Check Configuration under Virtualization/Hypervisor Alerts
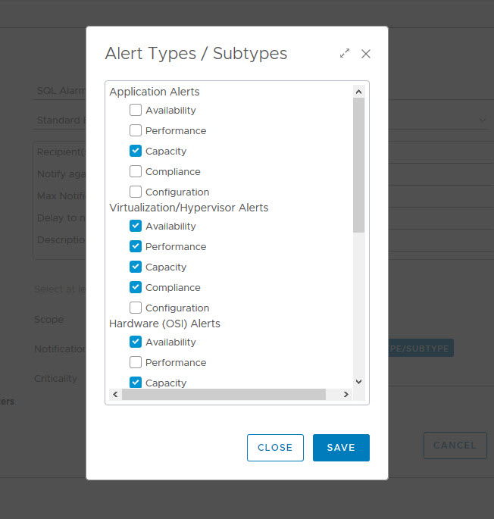Viewport: 494px width, 519px height. pos(136,308)
